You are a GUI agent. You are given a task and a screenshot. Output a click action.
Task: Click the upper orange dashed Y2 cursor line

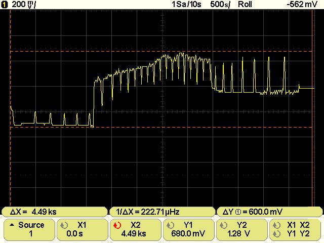161,51
